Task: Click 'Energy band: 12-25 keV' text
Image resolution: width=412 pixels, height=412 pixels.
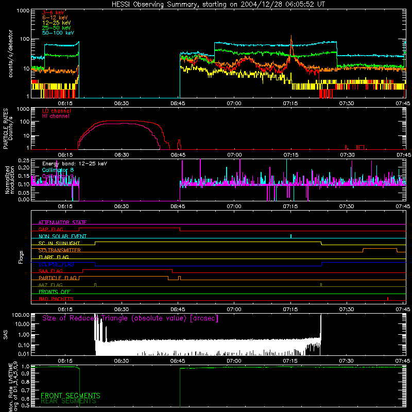Action: tap(75, 164)
